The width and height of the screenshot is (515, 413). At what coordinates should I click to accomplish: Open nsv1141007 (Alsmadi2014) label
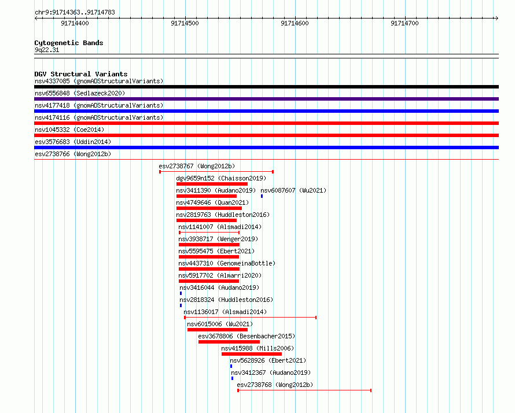click(220, 227)
